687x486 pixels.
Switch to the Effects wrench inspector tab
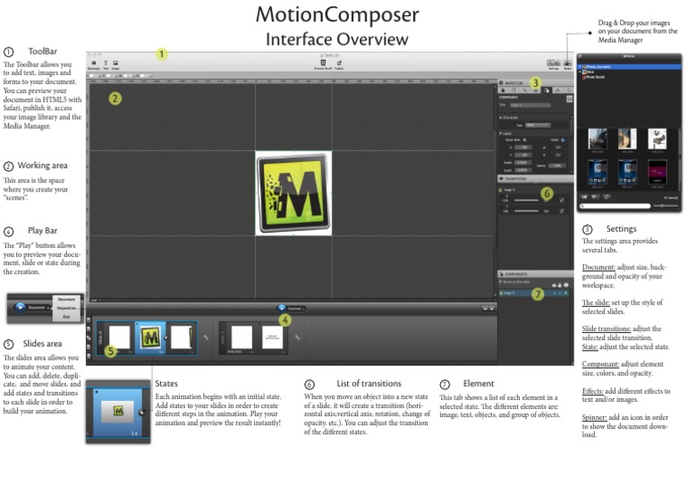(x=557, y=90)
